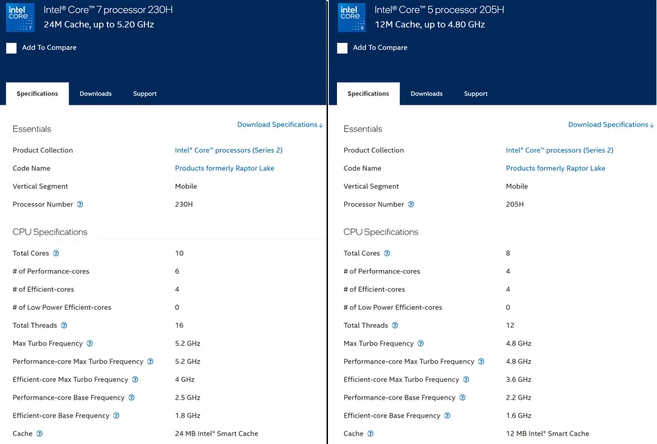
Task: Select Specifications tab in 230H panel
Action: click(37, 94)
